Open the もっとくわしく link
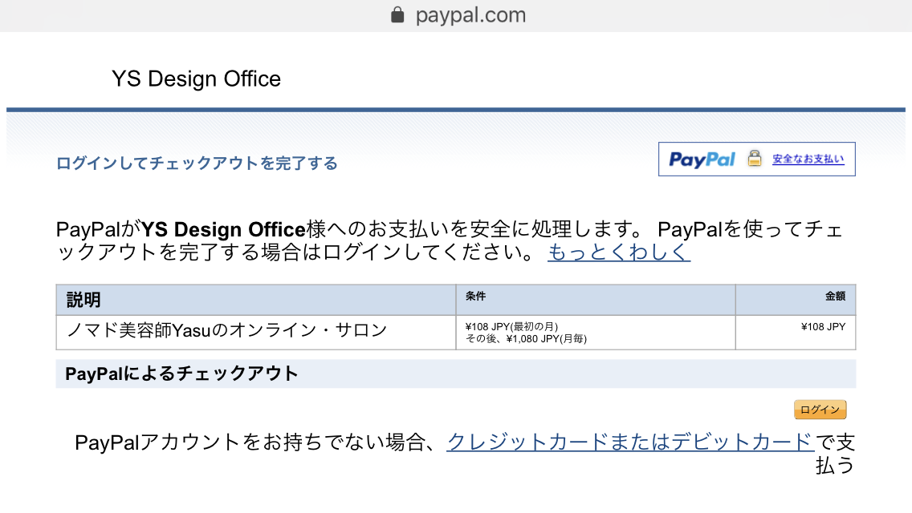Image resolution: width=912 pixels, height=513 pixels. 619,252
